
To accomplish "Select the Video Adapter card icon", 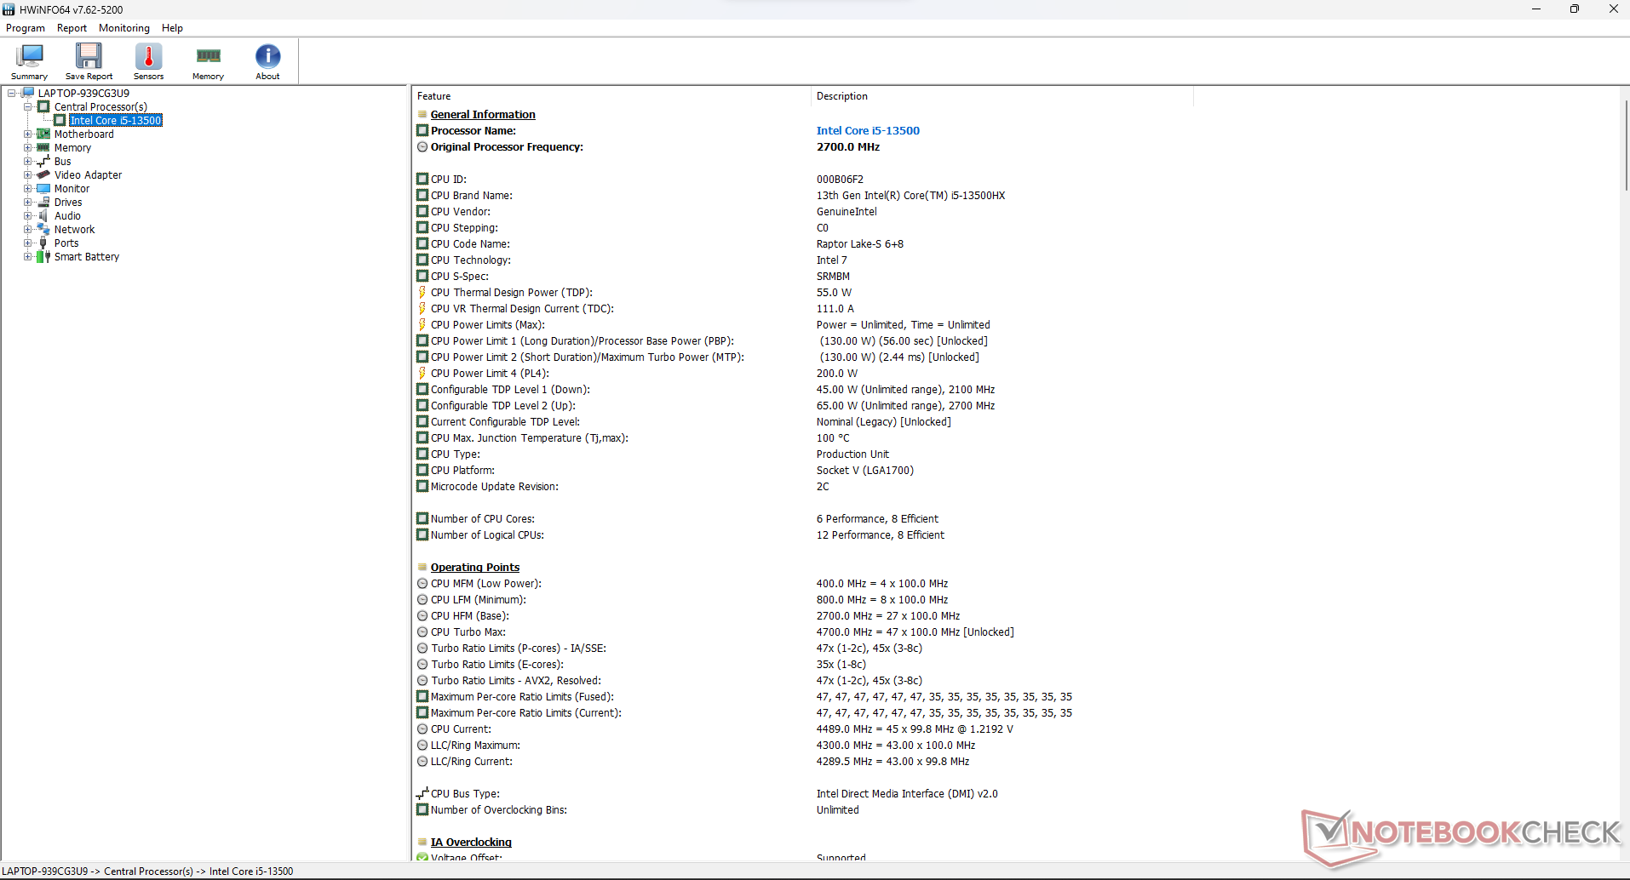I will pos(43,175).
